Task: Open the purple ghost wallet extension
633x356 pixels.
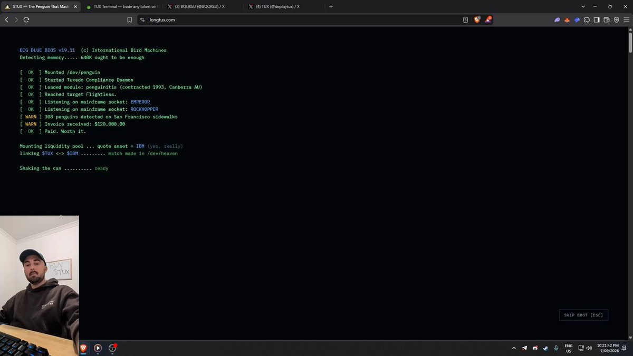Action: [557, 20]
